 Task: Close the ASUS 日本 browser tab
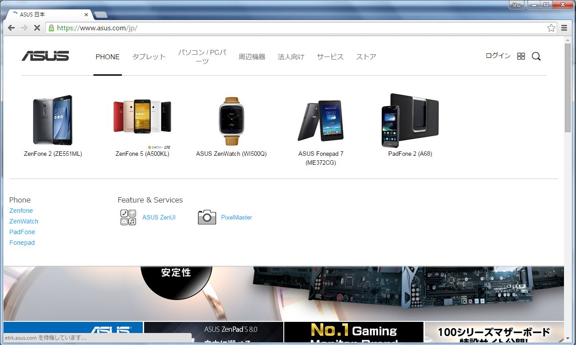[86, 15]
